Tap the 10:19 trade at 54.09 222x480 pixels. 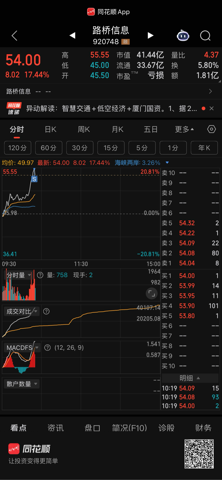click(x=190, y=388)
